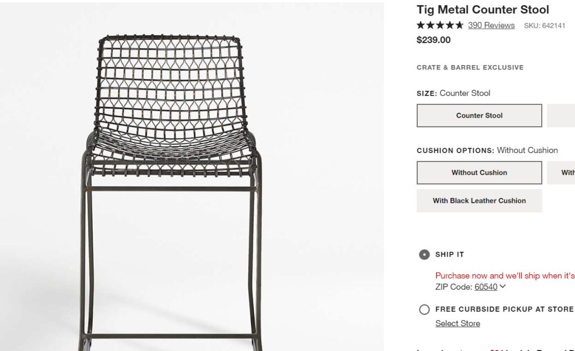Choose With Black Leather Cushion option
Viewport: 575px width, 351px height.
(479, 201)
